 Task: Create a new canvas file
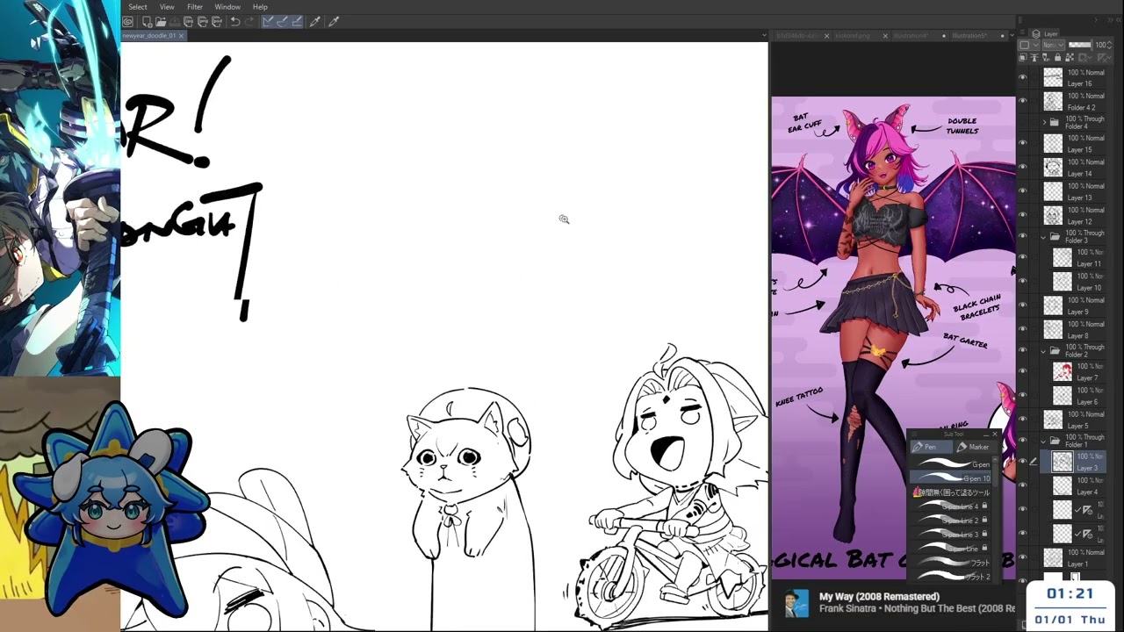point(148,21)
